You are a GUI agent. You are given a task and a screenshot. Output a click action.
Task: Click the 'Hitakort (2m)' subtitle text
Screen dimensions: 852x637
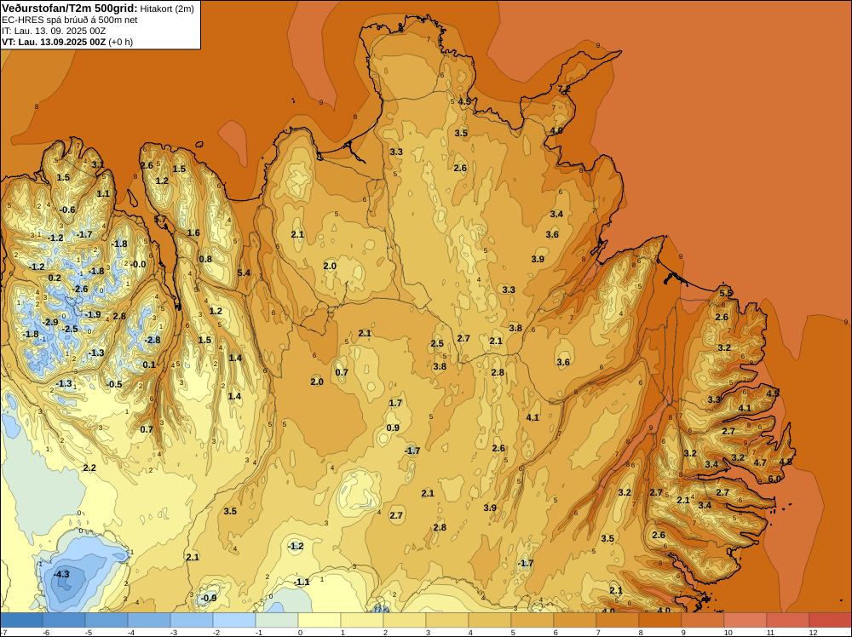(x=167, y=9)
